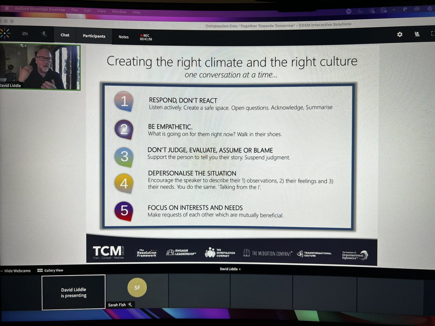This screenshot has width=435, height=326.
Task: Collapse webcams with Hide Webcams chevron
Action: tap(16, 271)
